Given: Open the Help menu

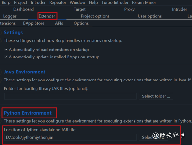Looking at the screenshot, I should pyautogui.click(x=93, y=2).
